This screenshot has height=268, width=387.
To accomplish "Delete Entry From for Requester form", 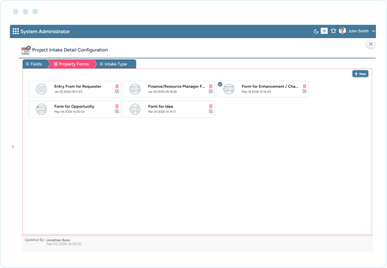I will click(x=117, y=86).
